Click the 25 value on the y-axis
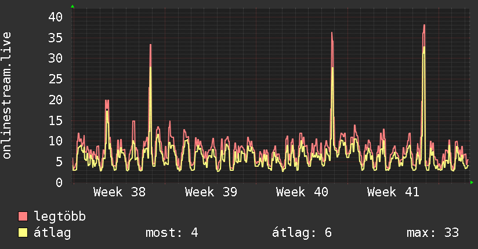Image resolution: width=478 pixels, height=249 pixels. point(56,79)
